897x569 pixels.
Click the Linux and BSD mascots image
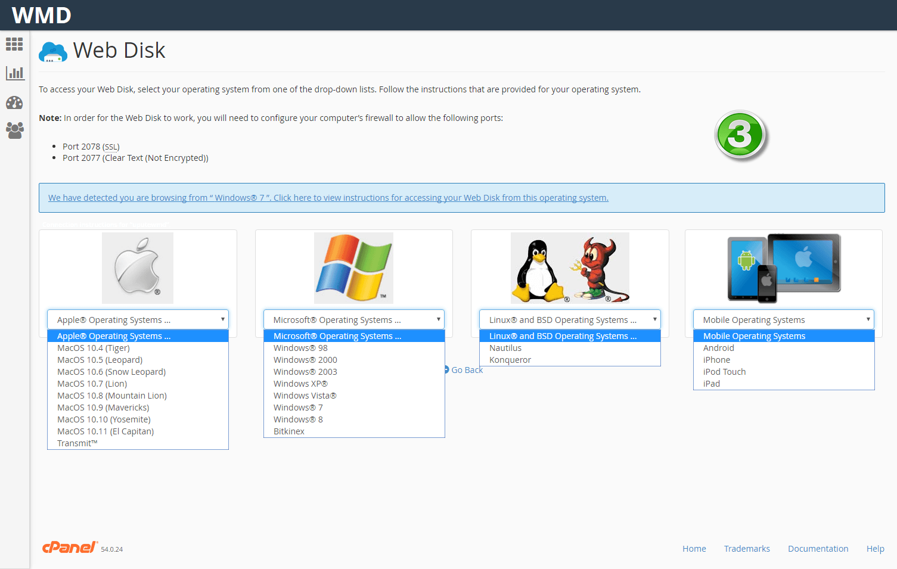click(570, 268)
